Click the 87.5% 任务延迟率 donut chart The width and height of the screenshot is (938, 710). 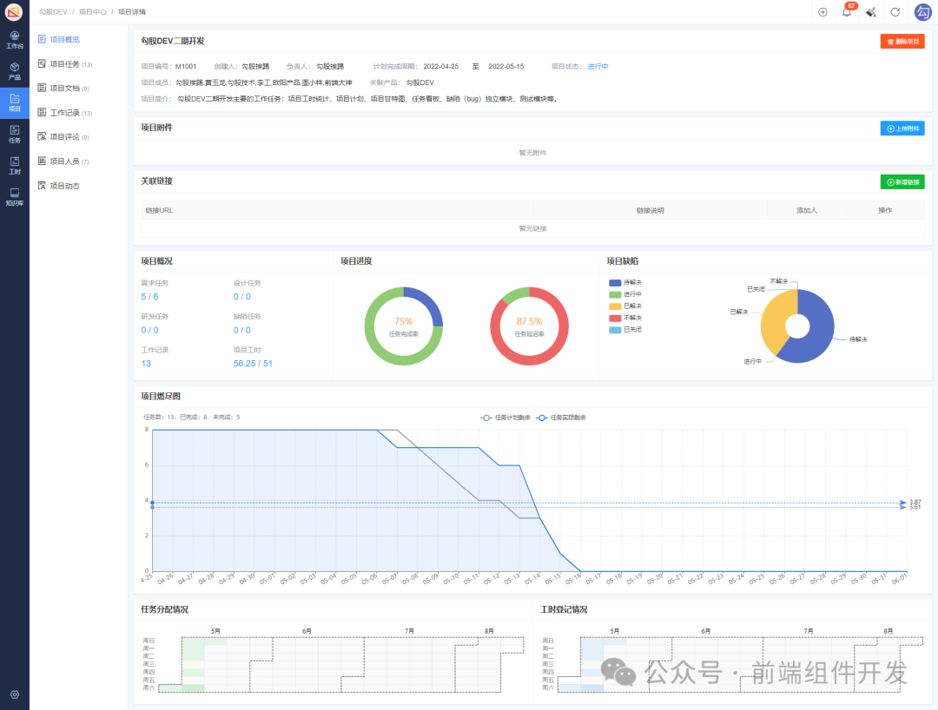(x=530, y=326)
